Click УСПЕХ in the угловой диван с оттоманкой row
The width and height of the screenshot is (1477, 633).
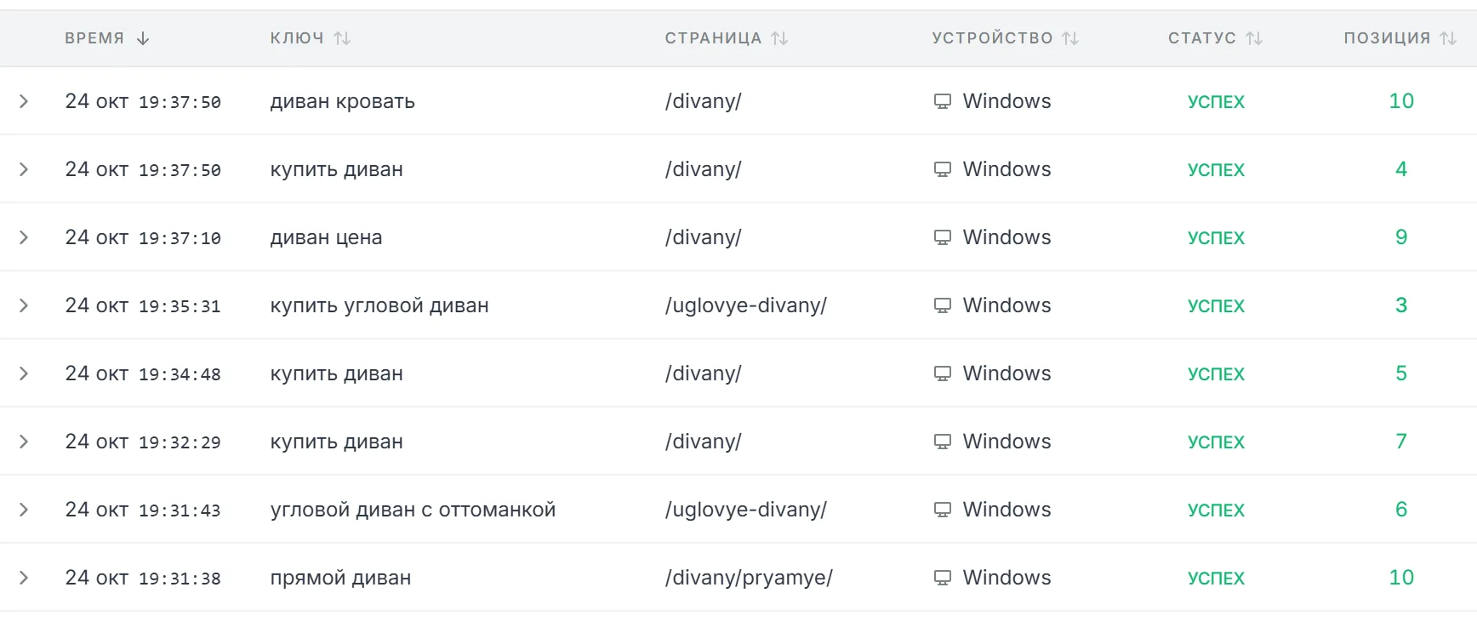(1216, 510)
